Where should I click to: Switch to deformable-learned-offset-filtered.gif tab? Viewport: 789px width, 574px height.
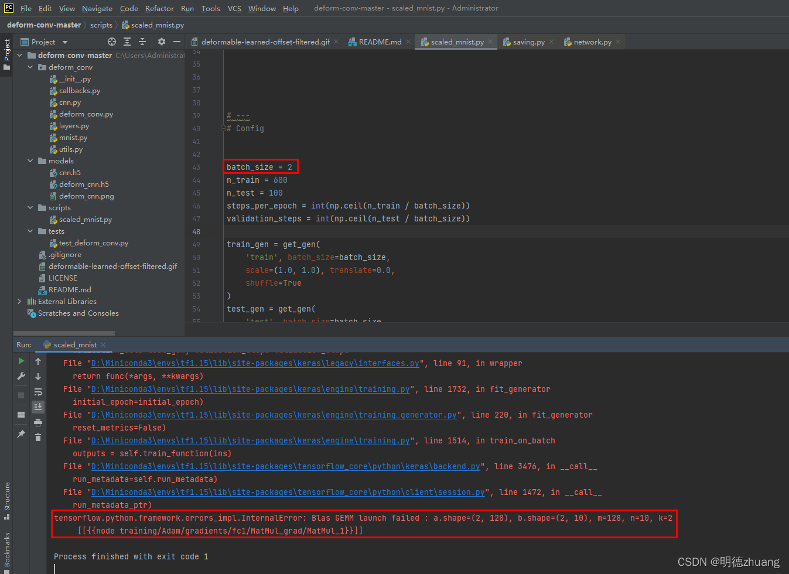pos(265,42)
